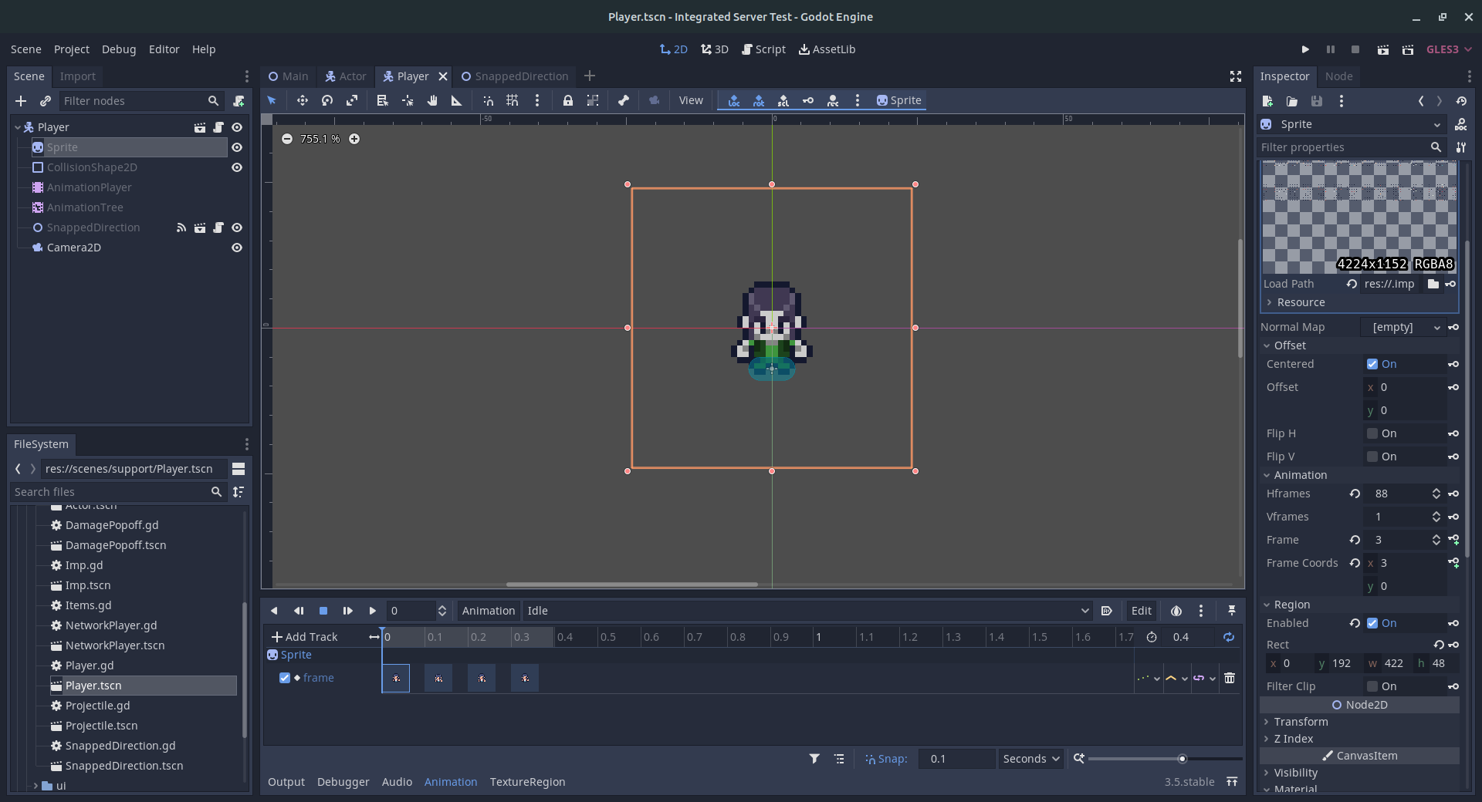
Task: Expand the Z Index section
Action: click(1288, 739)
